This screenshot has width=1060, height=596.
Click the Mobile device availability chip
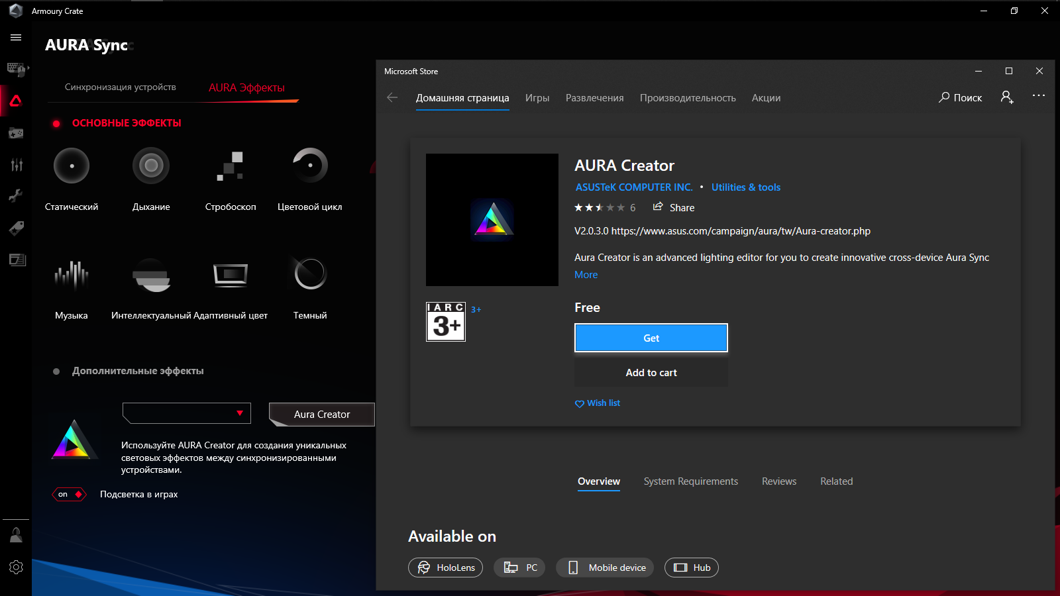pyautogui.click(x=605, y=568)
